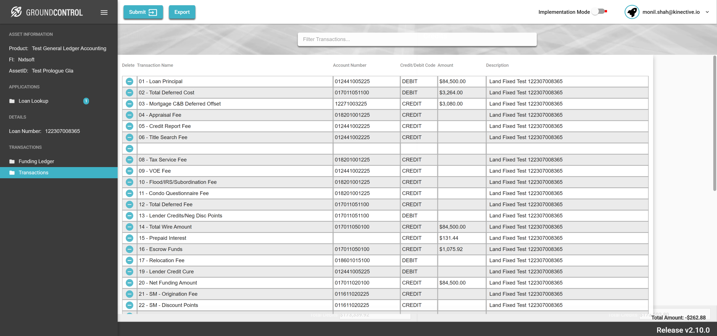The image size is (717, 336).
Task: Click the Submit button
Action: tap(143, 12)
